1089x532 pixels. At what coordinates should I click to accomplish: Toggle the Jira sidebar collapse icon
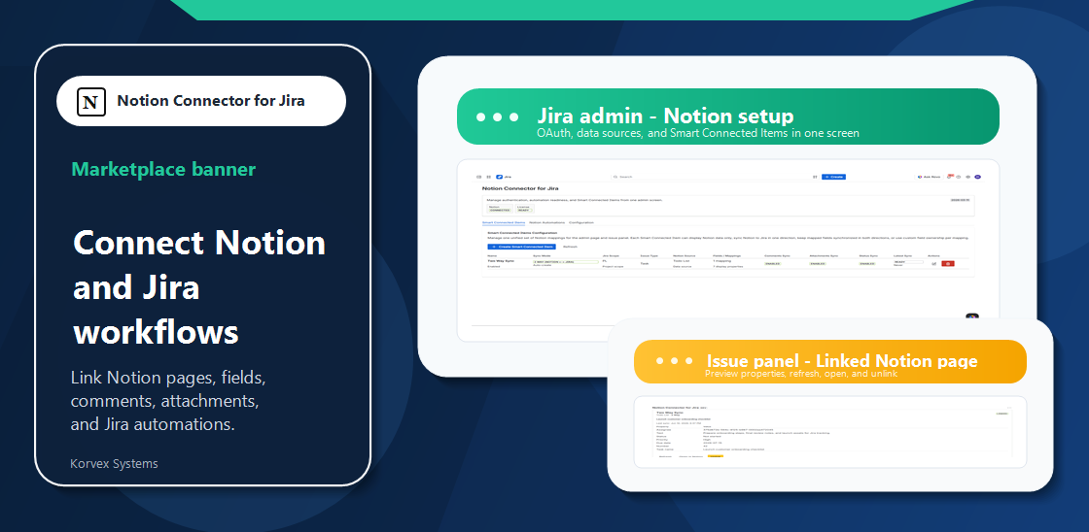pos(478,177)
